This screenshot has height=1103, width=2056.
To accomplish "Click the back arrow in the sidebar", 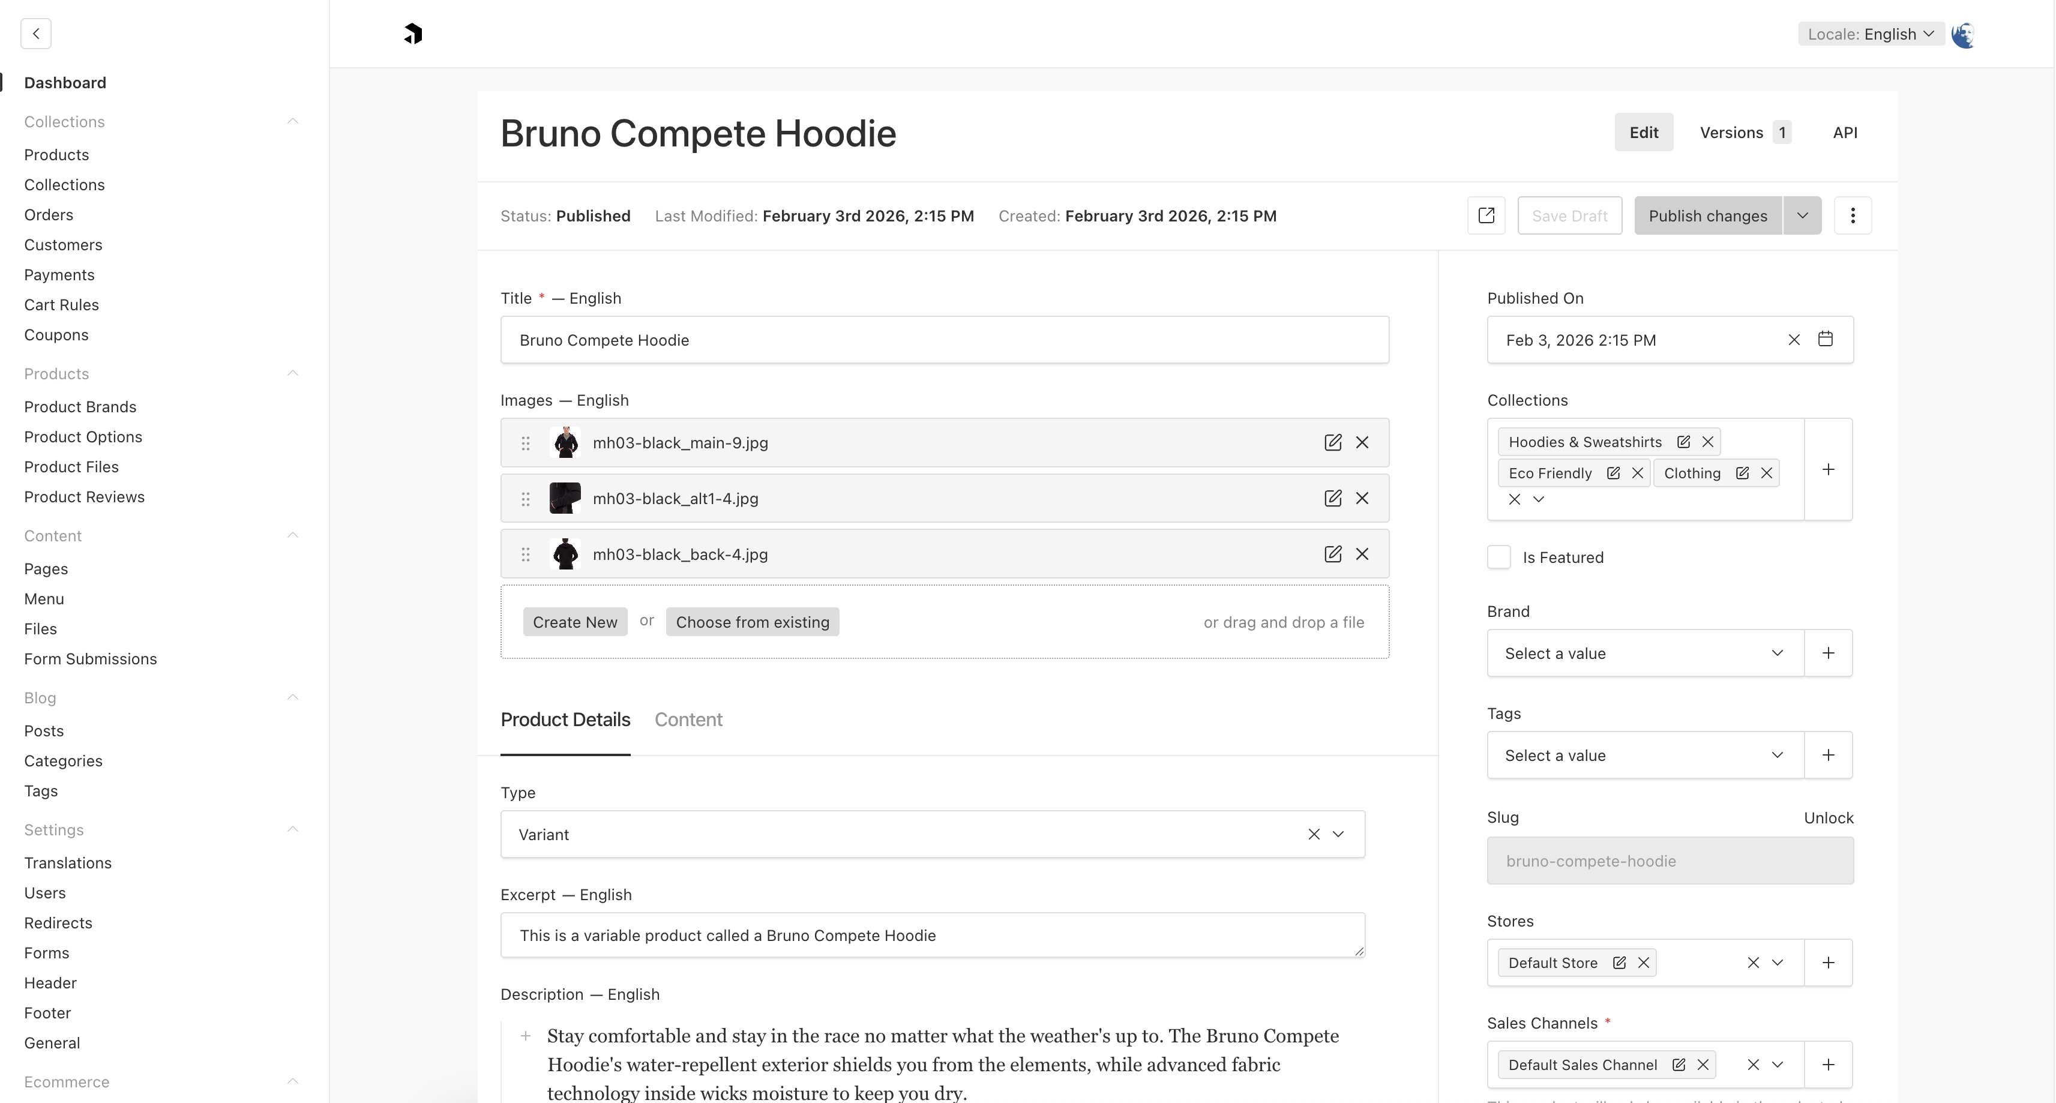I will coord(36,34).
